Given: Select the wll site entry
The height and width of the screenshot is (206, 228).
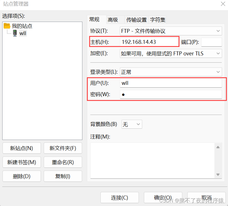Looking at the screenshot, I should [x=23, y=33].
